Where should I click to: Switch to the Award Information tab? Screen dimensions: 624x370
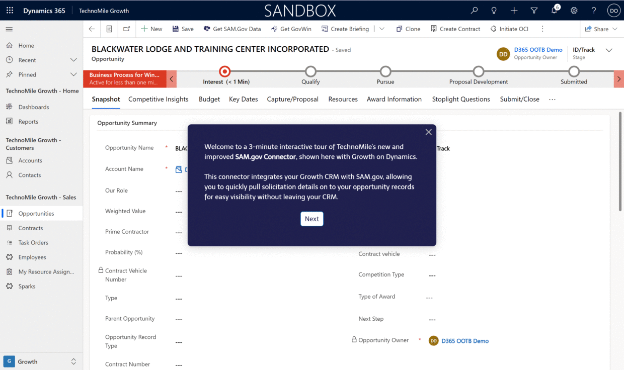[394, 99]
